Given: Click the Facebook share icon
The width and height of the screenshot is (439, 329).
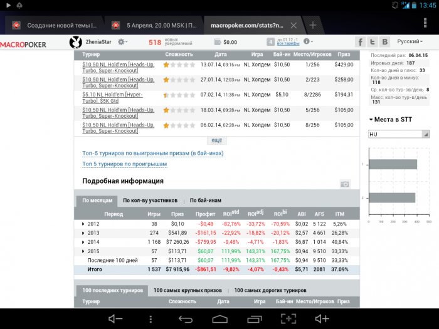Looking at the screenshot, I should tap(361, 42).
